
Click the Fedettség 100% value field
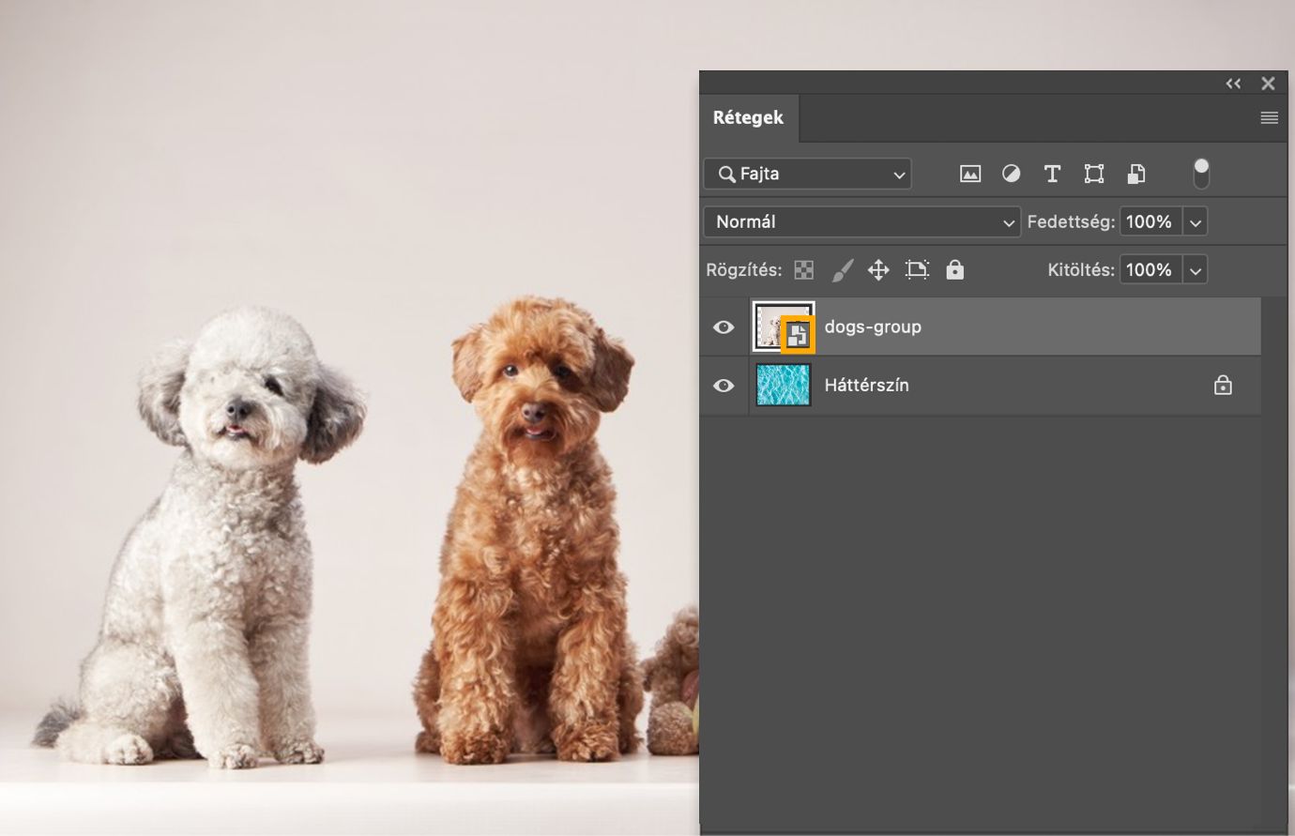pos(1150,222)
